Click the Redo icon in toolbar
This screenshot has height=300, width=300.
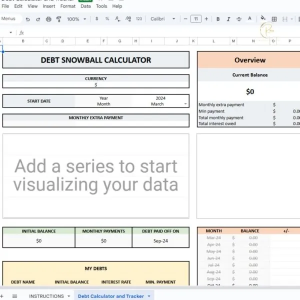click(x=38, y=19)
